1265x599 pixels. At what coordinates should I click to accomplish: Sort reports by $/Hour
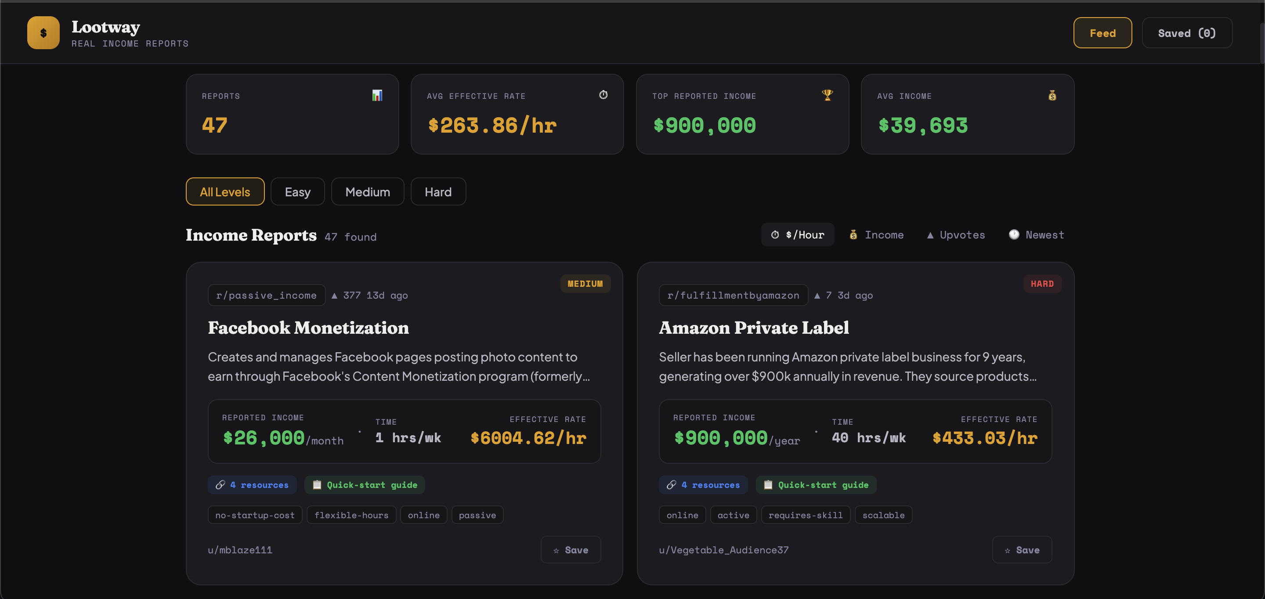pos(798,235)
